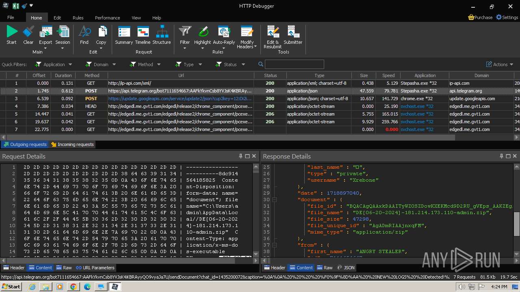
Task: Open the Timeline view
Action: 143,36
